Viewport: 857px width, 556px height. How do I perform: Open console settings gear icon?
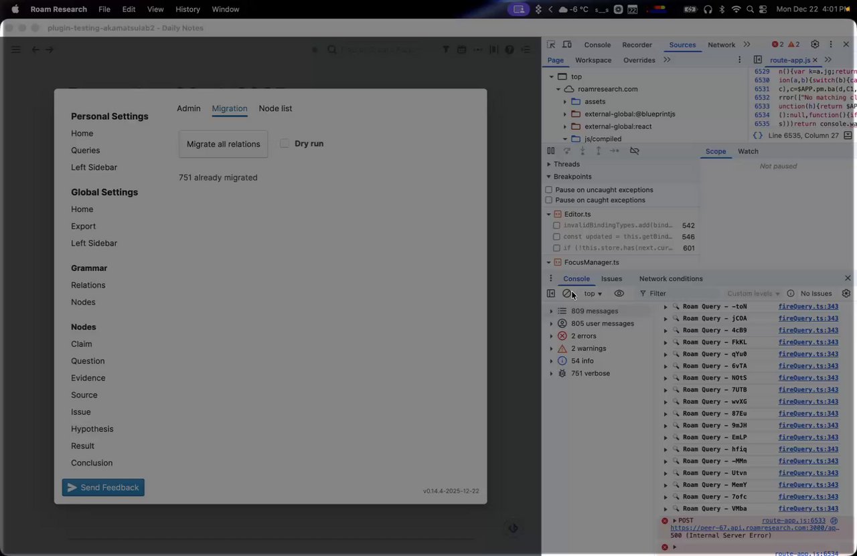846,294
